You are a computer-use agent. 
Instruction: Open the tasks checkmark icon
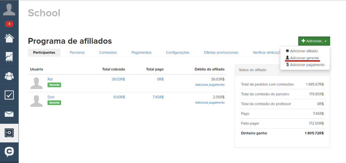(9, 95)
